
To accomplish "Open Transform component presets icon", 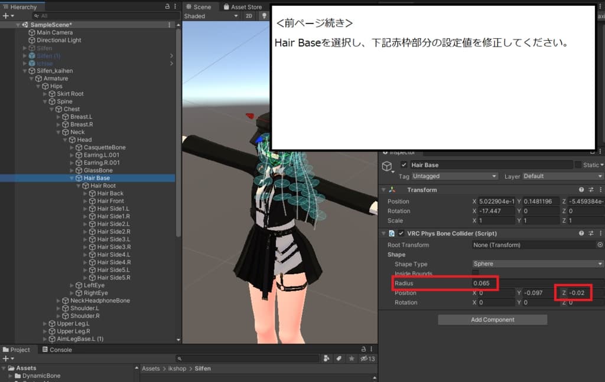I will (x=591, y=189).
